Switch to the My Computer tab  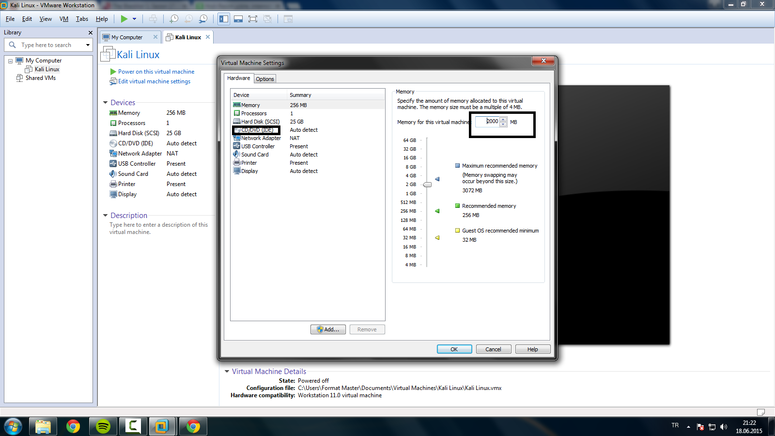[127, 37]
